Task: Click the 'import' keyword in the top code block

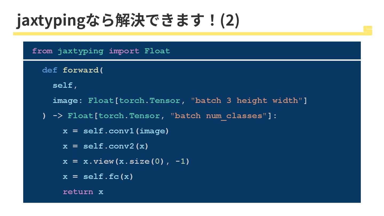Action: pos(124,51)
